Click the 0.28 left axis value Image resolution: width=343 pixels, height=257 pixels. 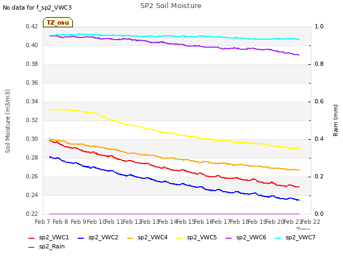pos(32,158)
